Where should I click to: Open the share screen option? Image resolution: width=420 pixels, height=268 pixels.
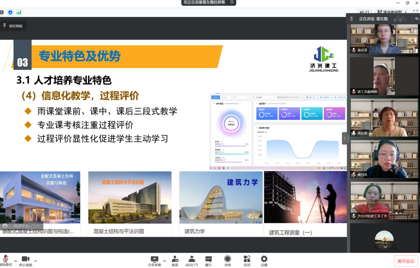[x=154, y=259]
